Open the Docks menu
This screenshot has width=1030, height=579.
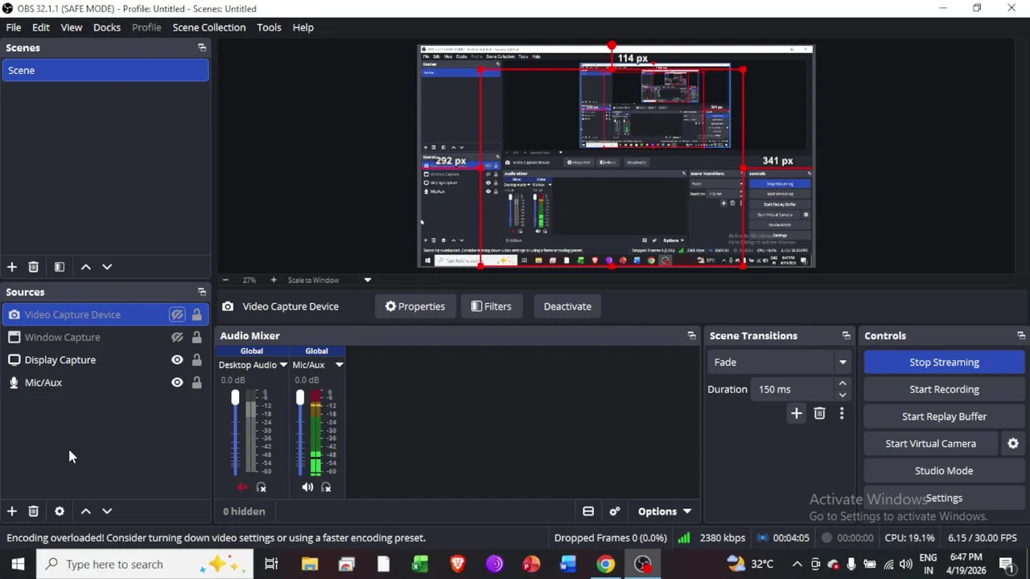(107, 27)
